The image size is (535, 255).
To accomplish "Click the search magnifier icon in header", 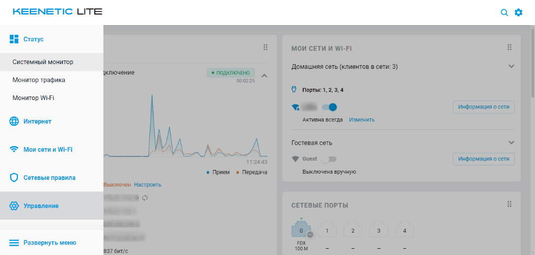I will [504, 13].
